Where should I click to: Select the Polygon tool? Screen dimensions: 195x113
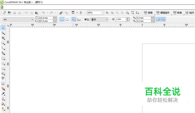(3, 69)
